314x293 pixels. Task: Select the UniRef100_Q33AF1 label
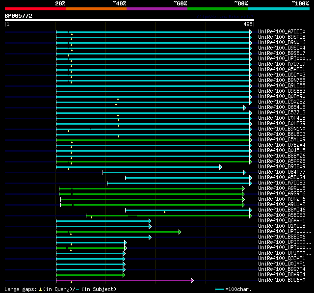point(282,259)
